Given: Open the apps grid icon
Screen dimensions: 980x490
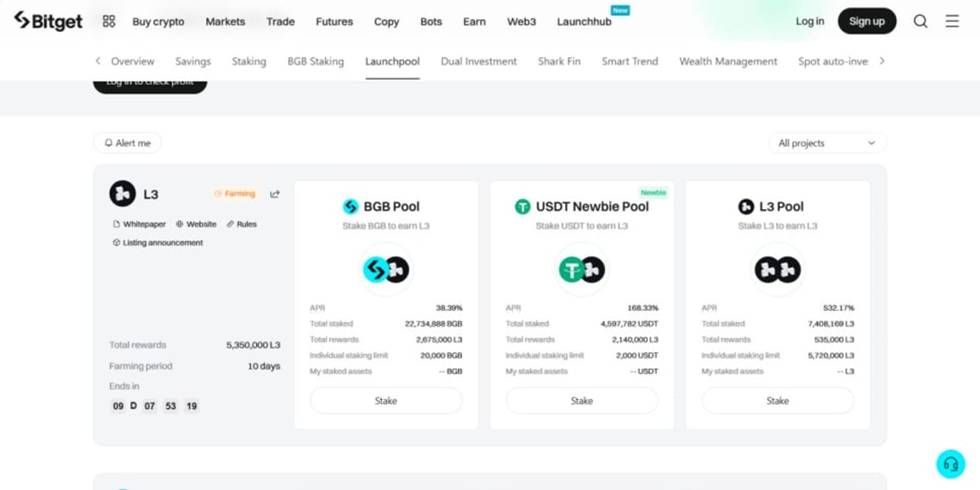Looking at the screenshot, I should click(x=109, y=22).
